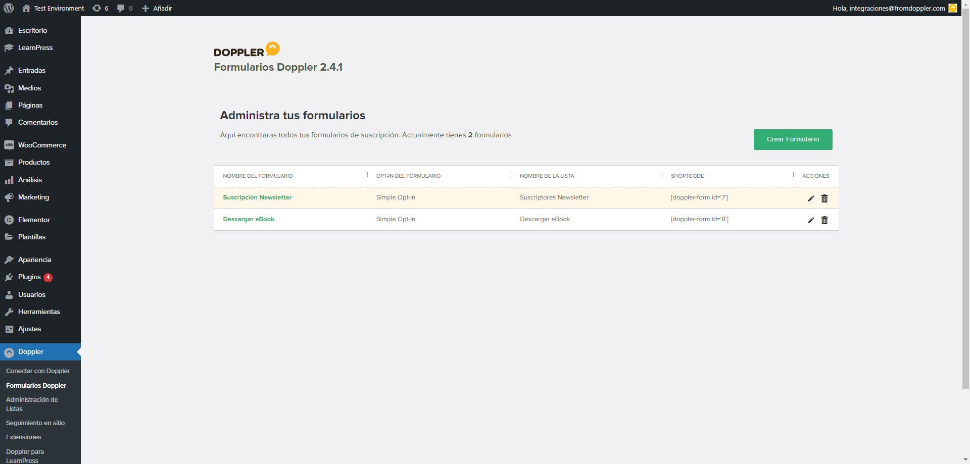Click the Suscriptores Newsletter list name cell
Viewport: 970px width, 464px height.
click(x=554, y=197)
